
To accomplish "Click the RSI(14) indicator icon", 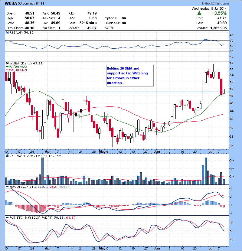I will (x=7, y=32).
